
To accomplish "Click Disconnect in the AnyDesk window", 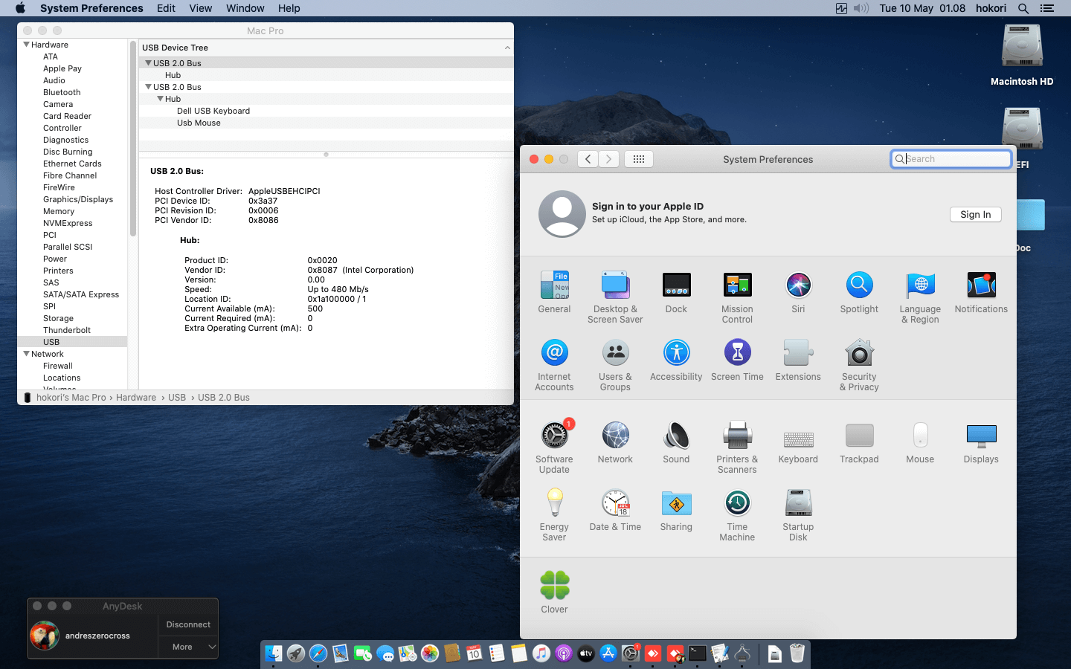I will point(187,624).
